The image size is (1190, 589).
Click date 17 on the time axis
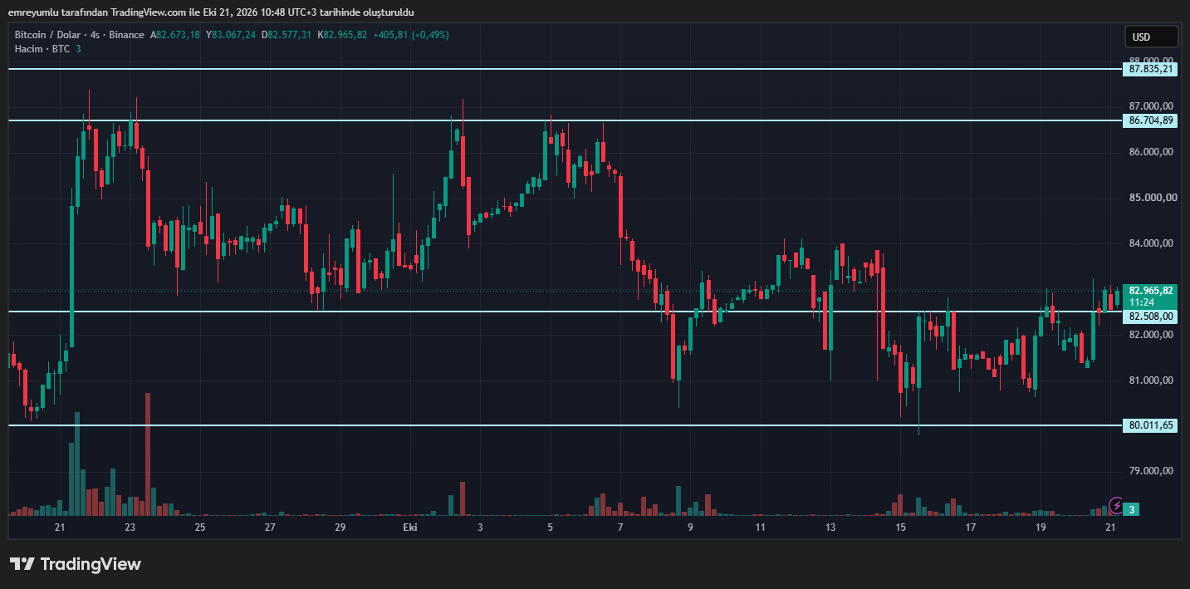tap(970, 528)
